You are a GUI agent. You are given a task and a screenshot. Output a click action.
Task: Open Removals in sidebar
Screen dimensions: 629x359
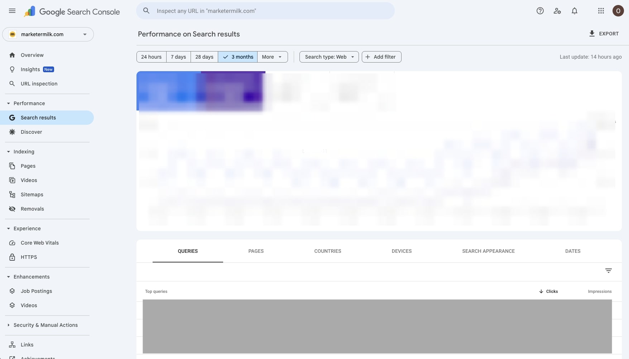click(47, 209)
